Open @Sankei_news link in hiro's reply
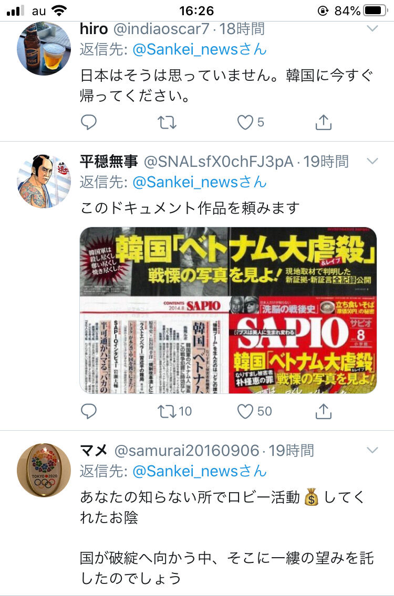Image resolution: width=394 pixels, height=596 pixels. coord(200,49)
